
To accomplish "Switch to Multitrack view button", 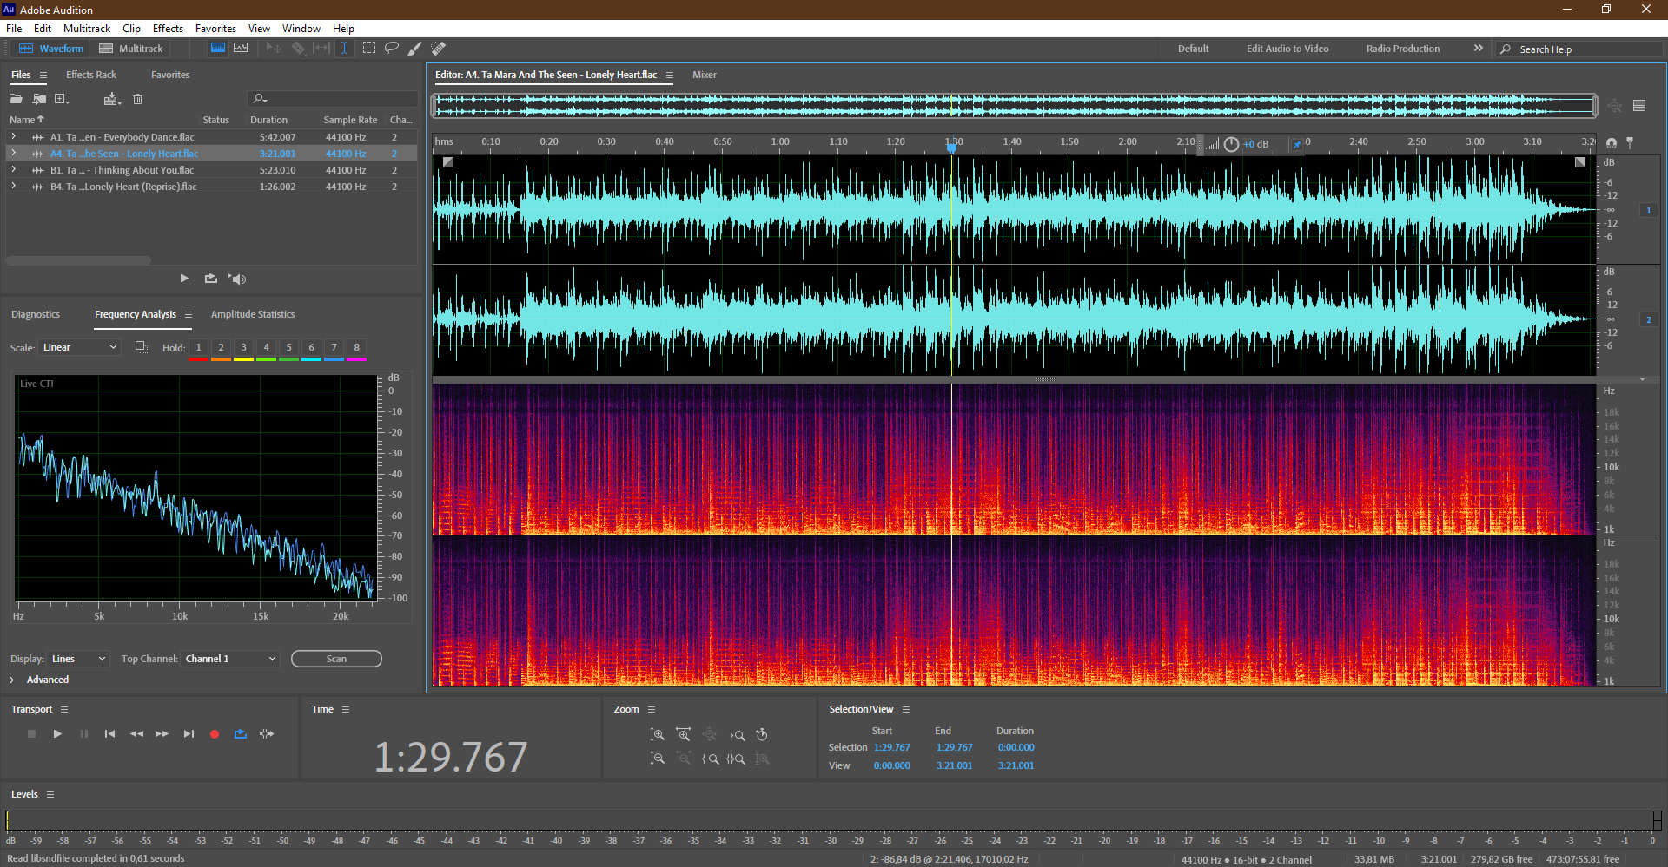I will pyautogui.click(x=131, y=49).
